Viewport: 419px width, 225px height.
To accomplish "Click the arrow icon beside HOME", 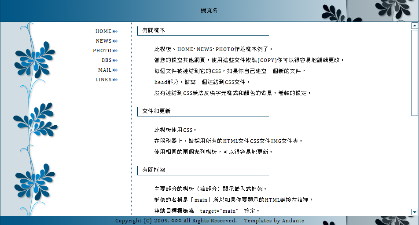I will click(x=115, y=32).
